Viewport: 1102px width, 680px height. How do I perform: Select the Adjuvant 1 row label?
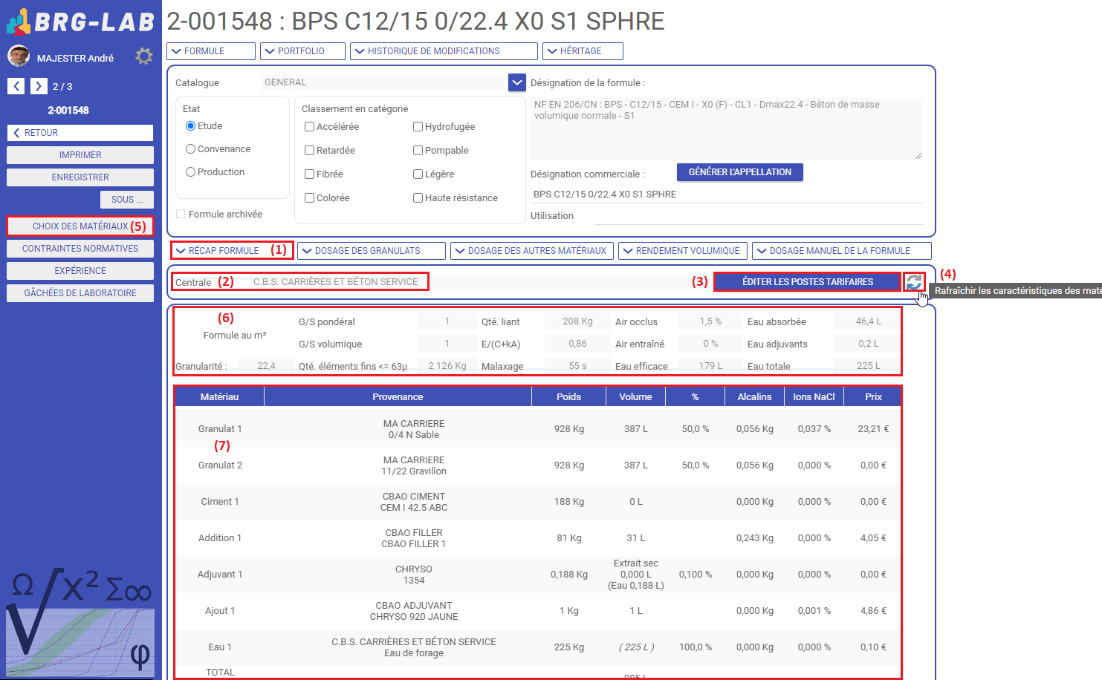pos(220,575)
